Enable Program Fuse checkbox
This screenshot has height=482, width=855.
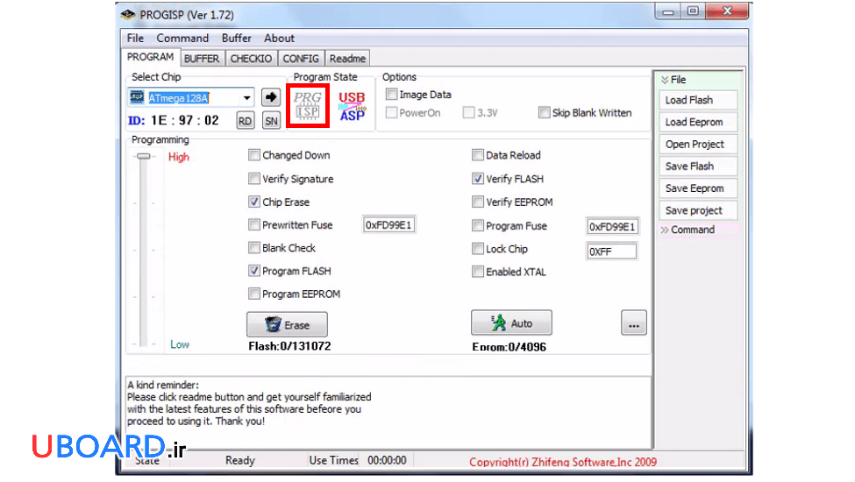point(478,225)
